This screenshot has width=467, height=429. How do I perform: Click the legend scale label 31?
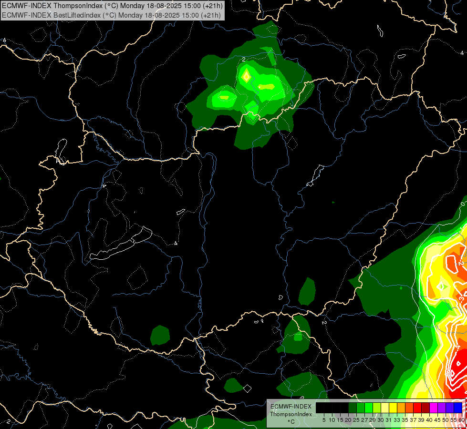coord(389,420)
